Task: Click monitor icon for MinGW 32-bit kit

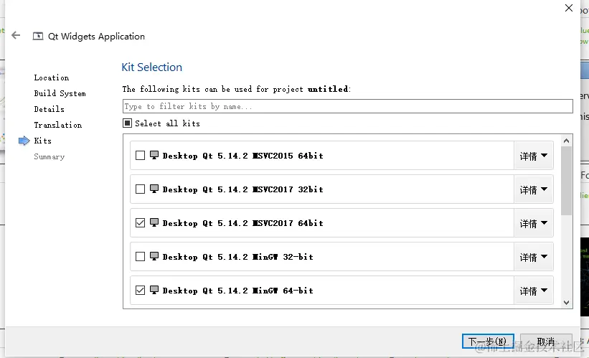Action: pos(154,256)
